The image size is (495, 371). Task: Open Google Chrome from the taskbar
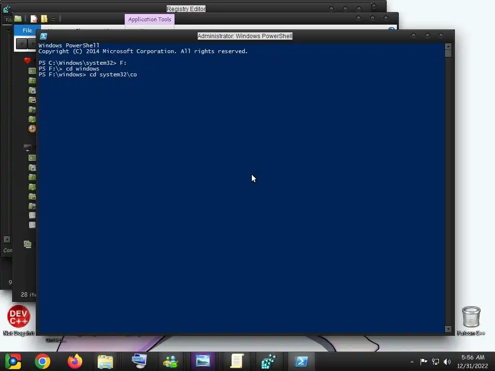(x=43, y=361)
